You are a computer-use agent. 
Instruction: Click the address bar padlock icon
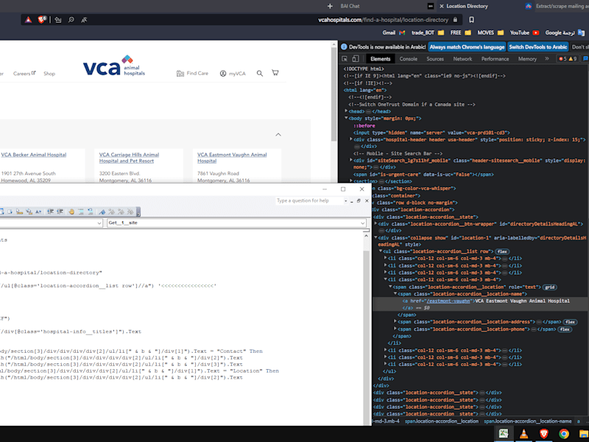(455, 20)
